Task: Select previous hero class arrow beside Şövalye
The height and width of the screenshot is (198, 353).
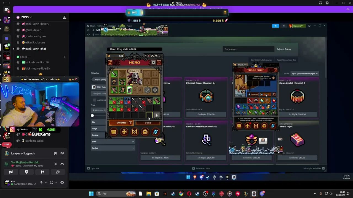Action: pos(128,71)
